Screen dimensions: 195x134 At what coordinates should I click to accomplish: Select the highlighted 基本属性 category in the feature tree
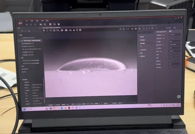click(x=143, y=43)
